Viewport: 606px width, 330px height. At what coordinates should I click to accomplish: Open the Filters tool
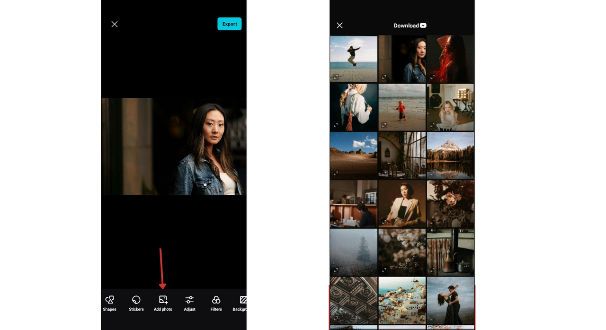click(x=216, y=304)
